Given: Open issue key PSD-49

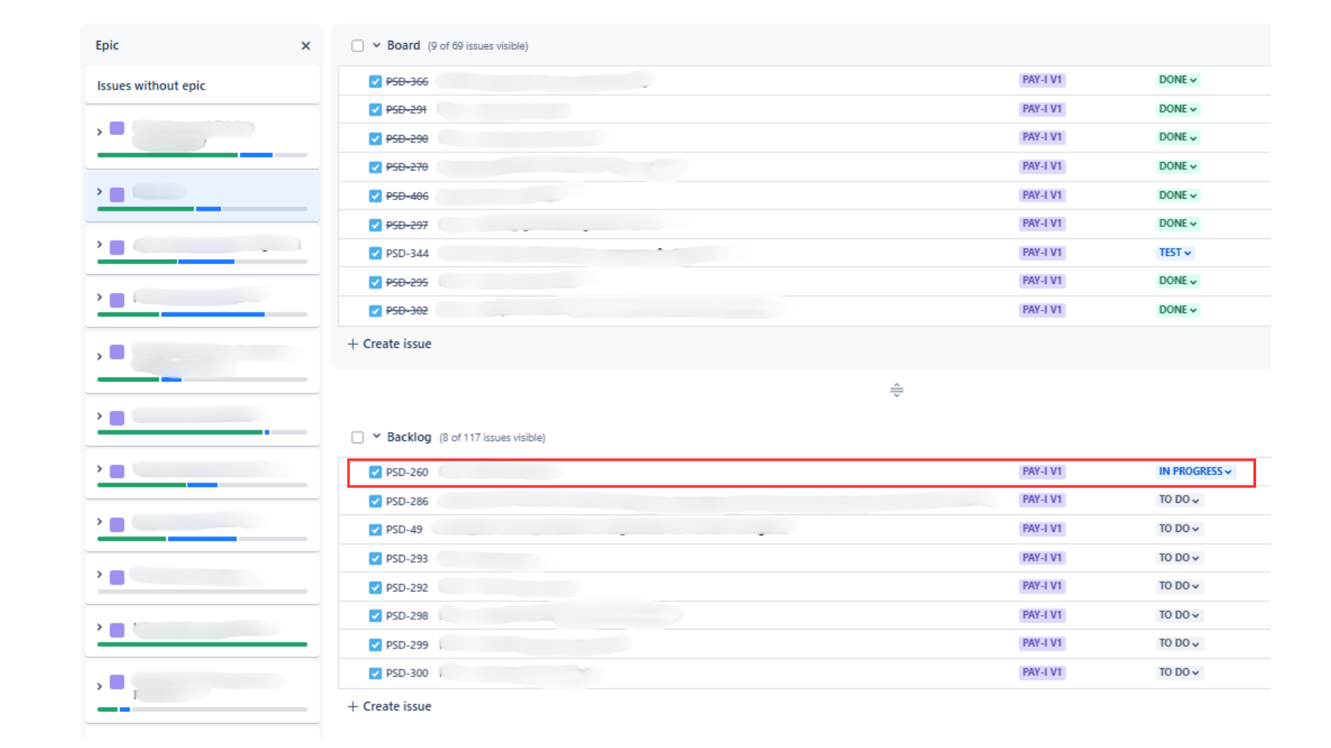Looking at the screenshot, I should (404, 529).
